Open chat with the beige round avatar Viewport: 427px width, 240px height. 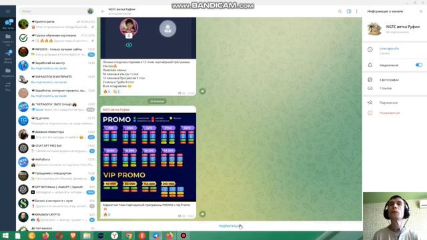(x=56, y=93)
